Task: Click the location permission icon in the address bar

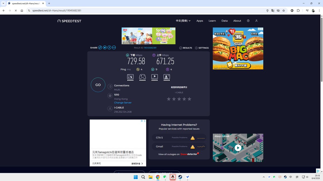Action: [268, 10]
